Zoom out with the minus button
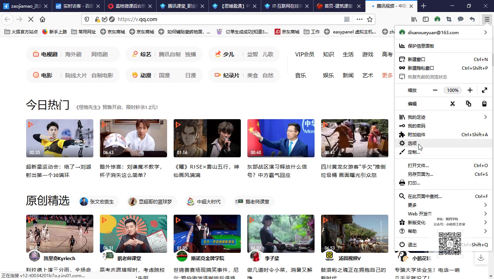Screen dimensions: 494x279 [435, 90]
